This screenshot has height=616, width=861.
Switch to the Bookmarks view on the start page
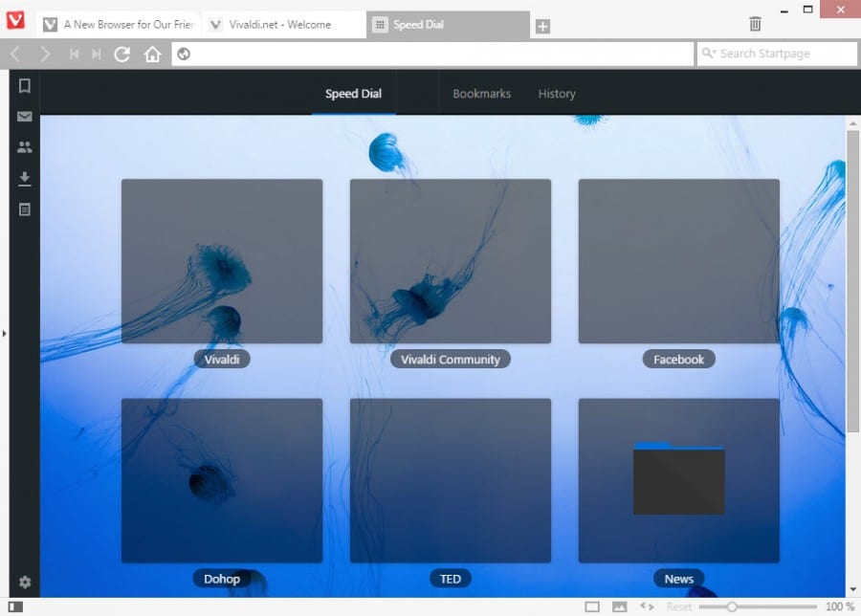pyautogui.click(x=481, y=93)
